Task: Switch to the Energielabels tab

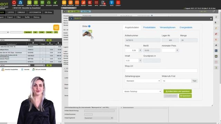Action: pos(186,28)
